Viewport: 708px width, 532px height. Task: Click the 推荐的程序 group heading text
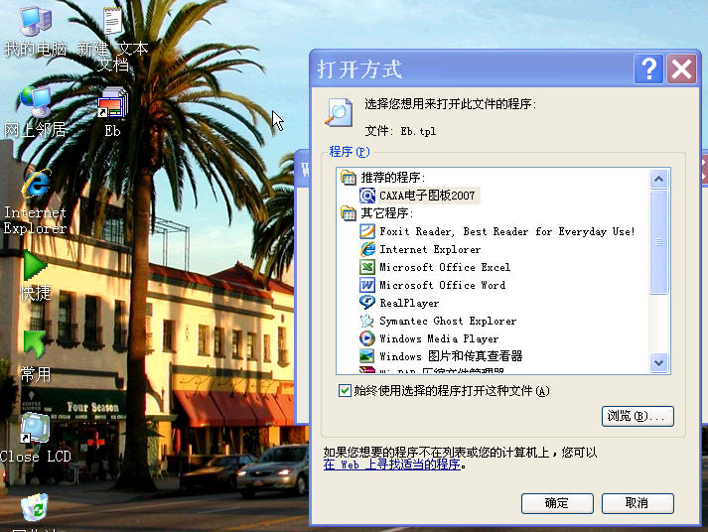[x=393, y=178]
